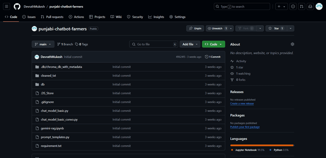Expand the Fork options caret
The width and height of the screenshot is (326, 158).
(x=260, y=28)
